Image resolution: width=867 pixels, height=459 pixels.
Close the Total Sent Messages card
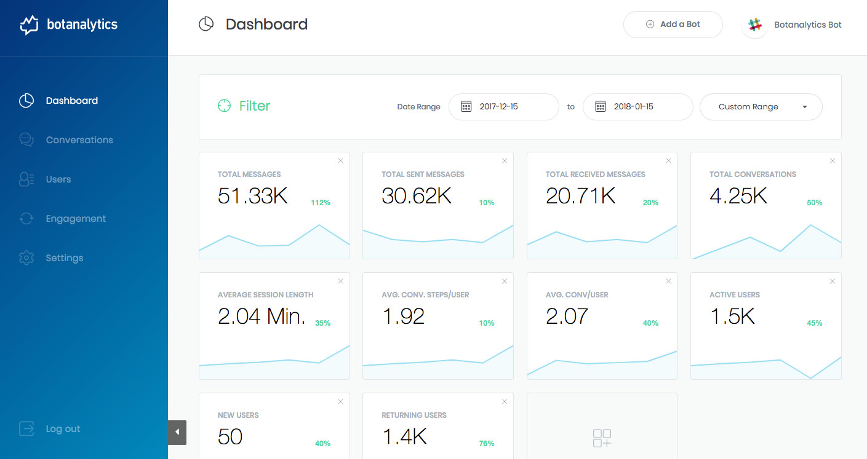pyautogui.click(x=505, y=161)
